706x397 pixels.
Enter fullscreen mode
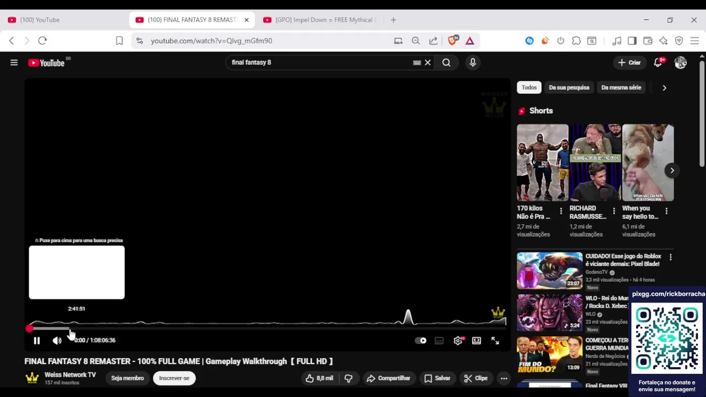coord(495,340)
